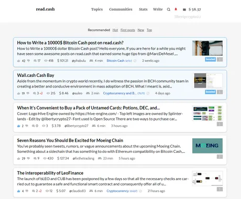The height and width of the screenshot is (199, 241).
Task: Visit author @auleo's profile
Action: (77, 93)
